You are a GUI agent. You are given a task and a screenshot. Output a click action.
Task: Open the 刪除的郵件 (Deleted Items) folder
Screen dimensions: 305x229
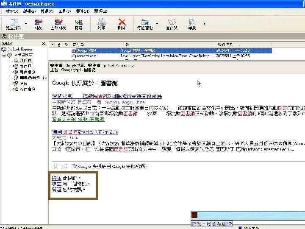[30, 78]
